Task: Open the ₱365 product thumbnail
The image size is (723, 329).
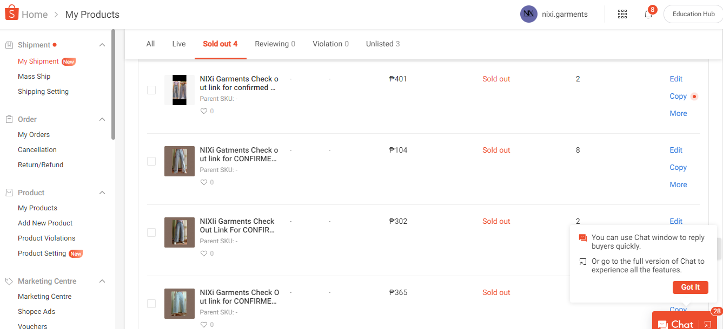Action: [x=179, y=304]
